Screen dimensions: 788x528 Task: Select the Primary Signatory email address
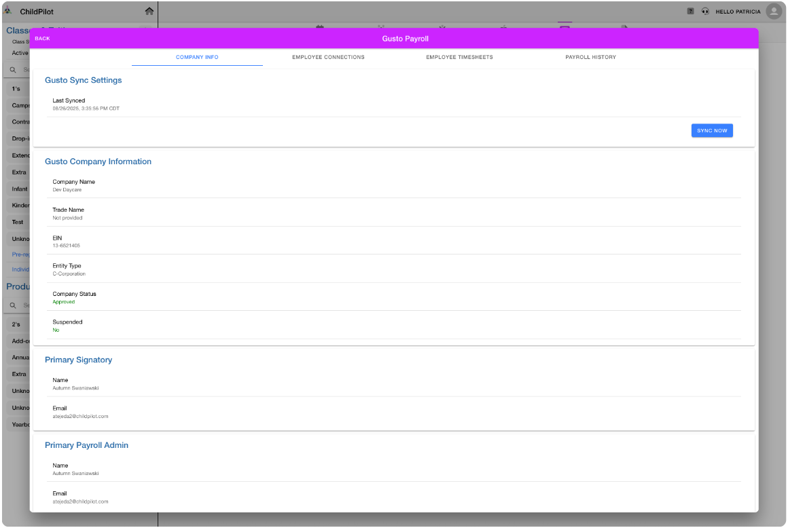pyautogui.click(x=80, y=416)
